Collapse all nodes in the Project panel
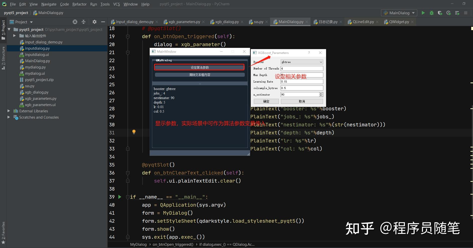The height and width of the screenshot is (248, 473). pos(84,22)
